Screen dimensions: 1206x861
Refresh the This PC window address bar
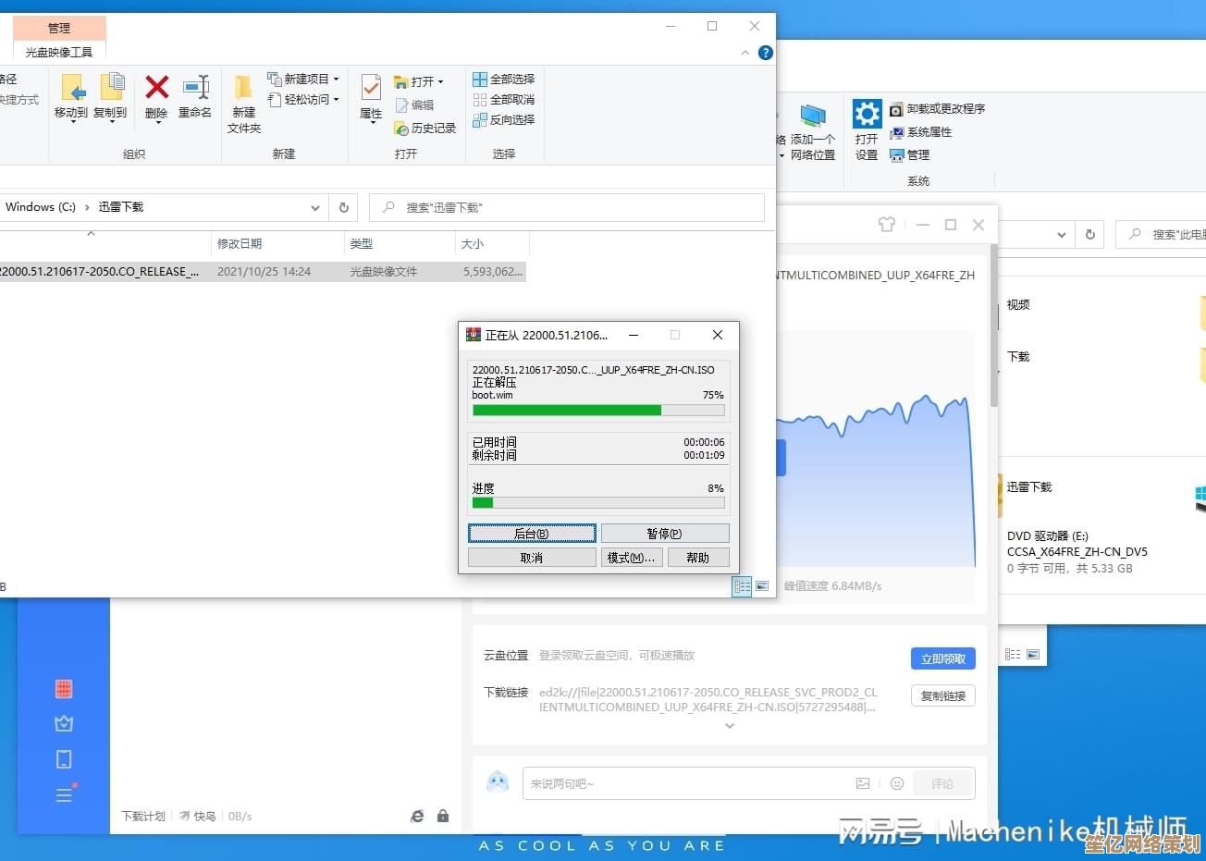1090,235
